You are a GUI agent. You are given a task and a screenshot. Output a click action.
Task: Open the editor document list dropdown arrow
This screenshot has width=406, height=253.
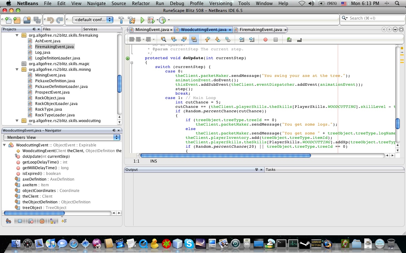coord(395,29)
